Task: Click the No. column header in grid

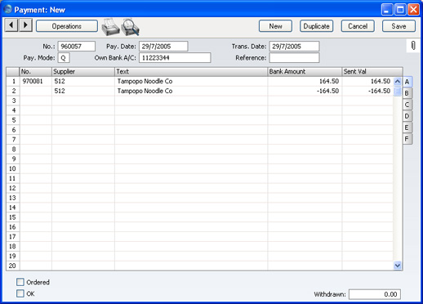Action: pyautogui.click(x=36, y=72)
